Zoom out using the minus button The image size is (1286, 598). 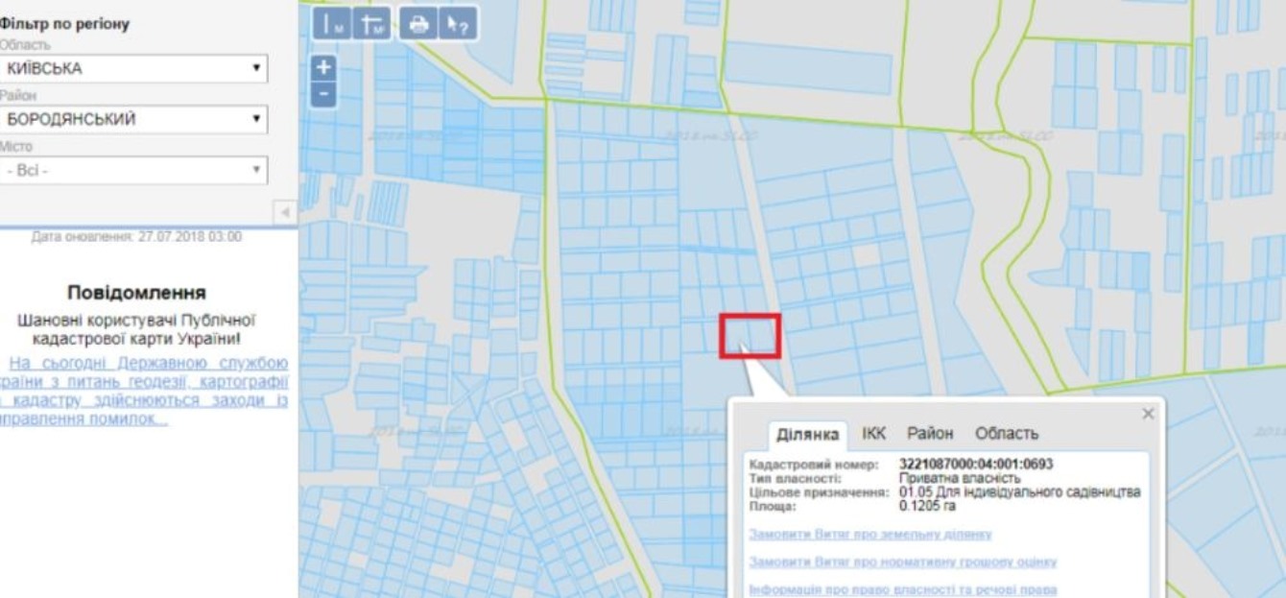pos(325,94)
